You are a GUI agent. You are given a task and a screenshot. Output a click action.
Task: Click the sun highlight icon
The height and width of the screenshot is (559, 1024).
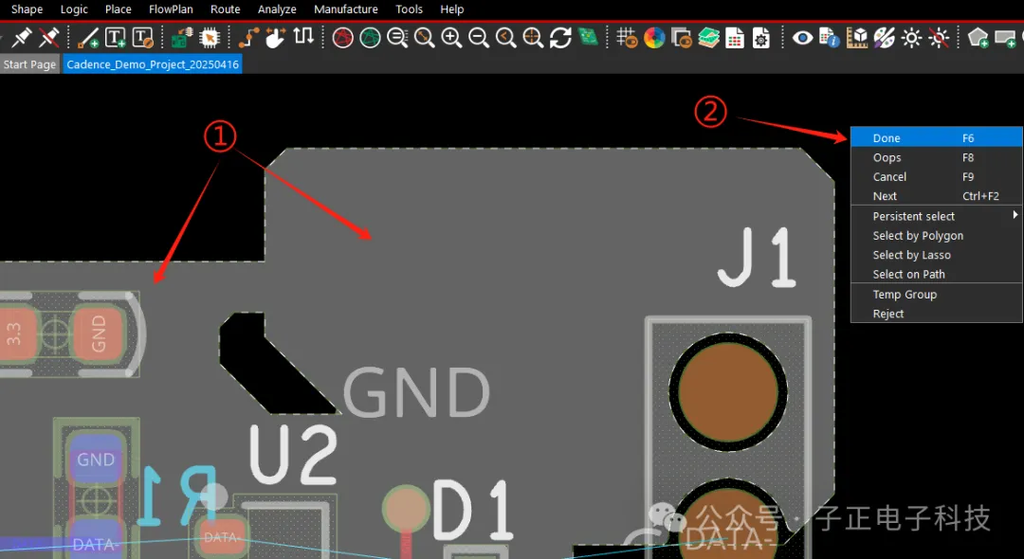click(x=912, y=38)
